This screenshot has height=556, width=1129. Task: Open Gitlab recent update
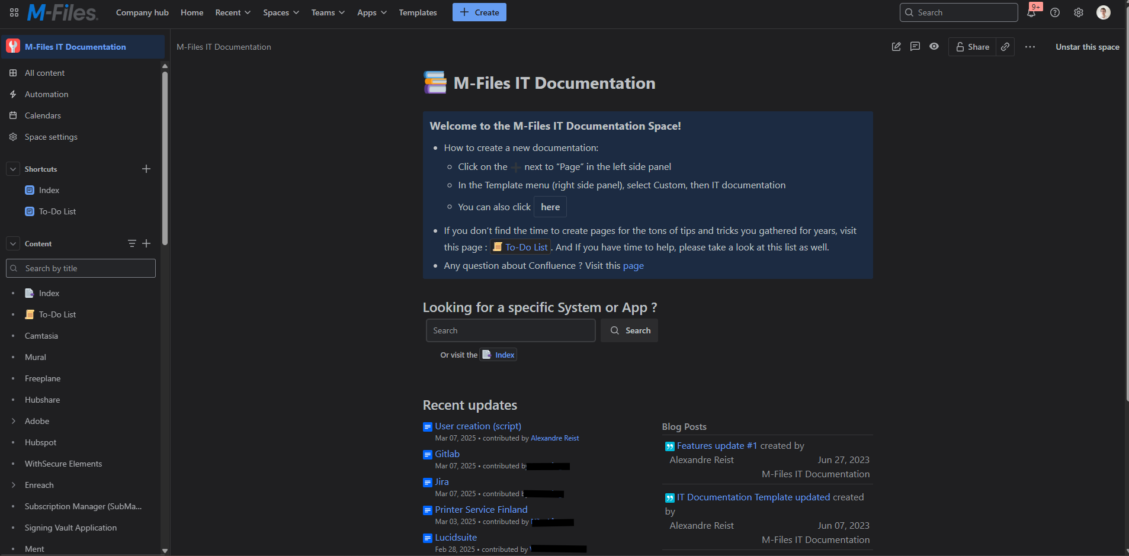click(447, 454)
